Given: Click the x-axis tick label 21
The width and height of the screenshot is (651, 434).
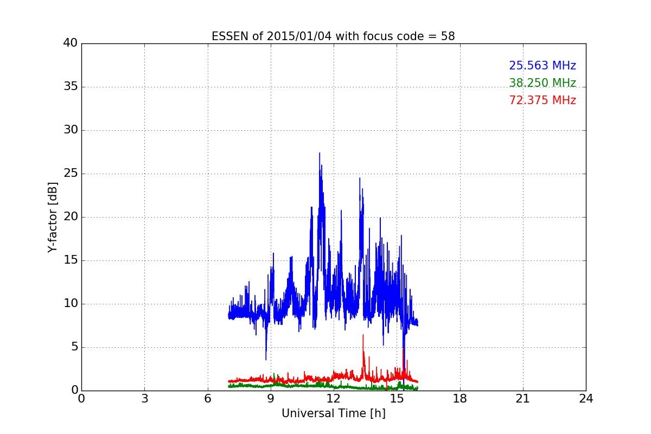Looking at the screenshot, I should (523, 398).
